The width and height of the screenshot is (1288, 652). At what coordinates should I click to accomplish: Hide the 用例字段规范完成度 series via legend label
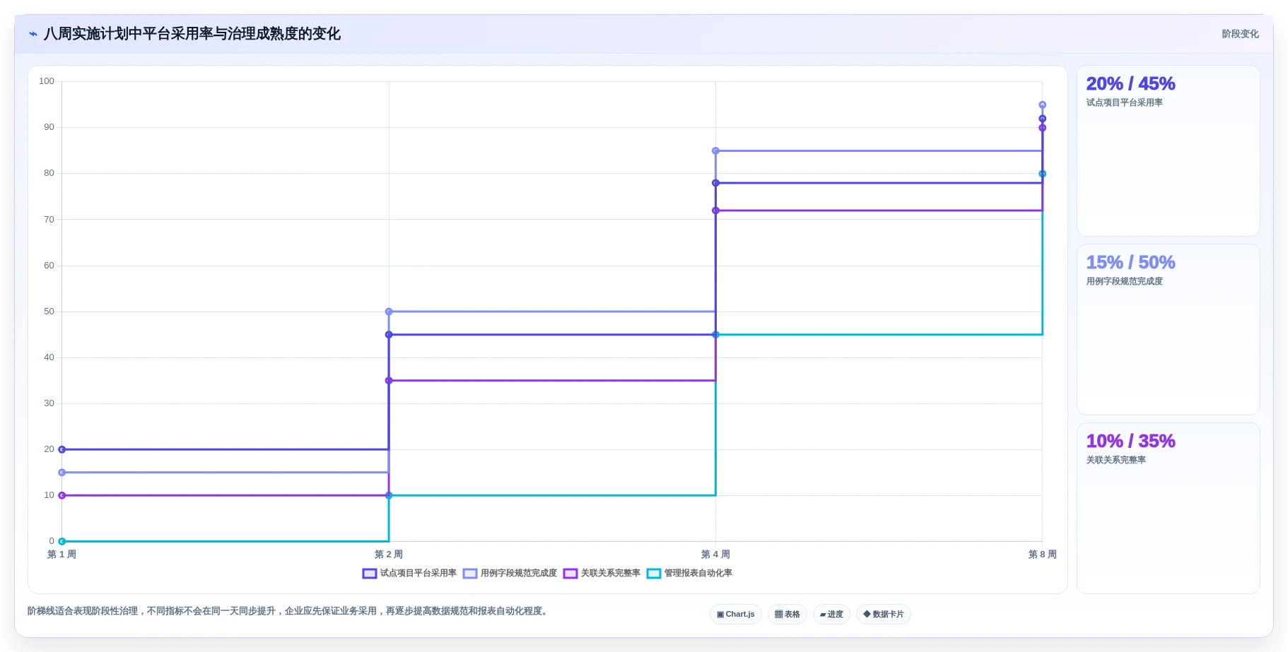[x=519, y=574]
